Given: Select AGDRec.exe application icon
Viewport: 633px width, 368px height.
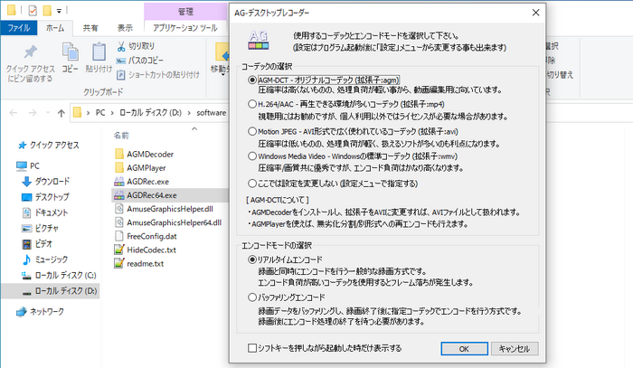Looking at the screenshot, I should pyautogui.click(x=119, y=181).
